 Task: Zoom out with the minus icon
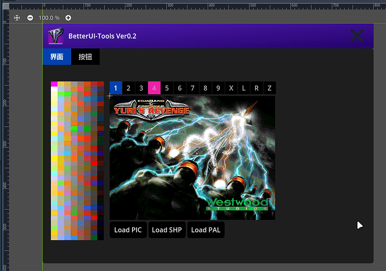coord(30,18)
